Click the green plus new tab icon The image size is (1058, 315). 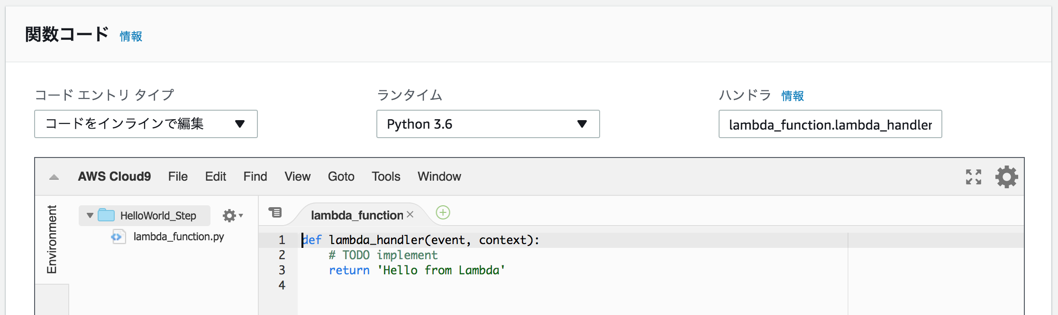click(443, 213)
